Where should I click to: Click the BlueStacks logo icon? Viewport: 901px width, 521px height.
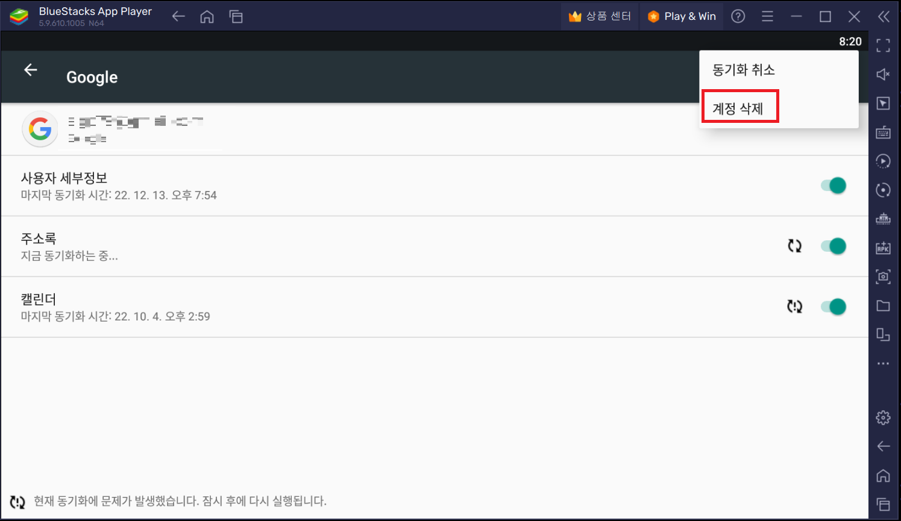point(19,16)
